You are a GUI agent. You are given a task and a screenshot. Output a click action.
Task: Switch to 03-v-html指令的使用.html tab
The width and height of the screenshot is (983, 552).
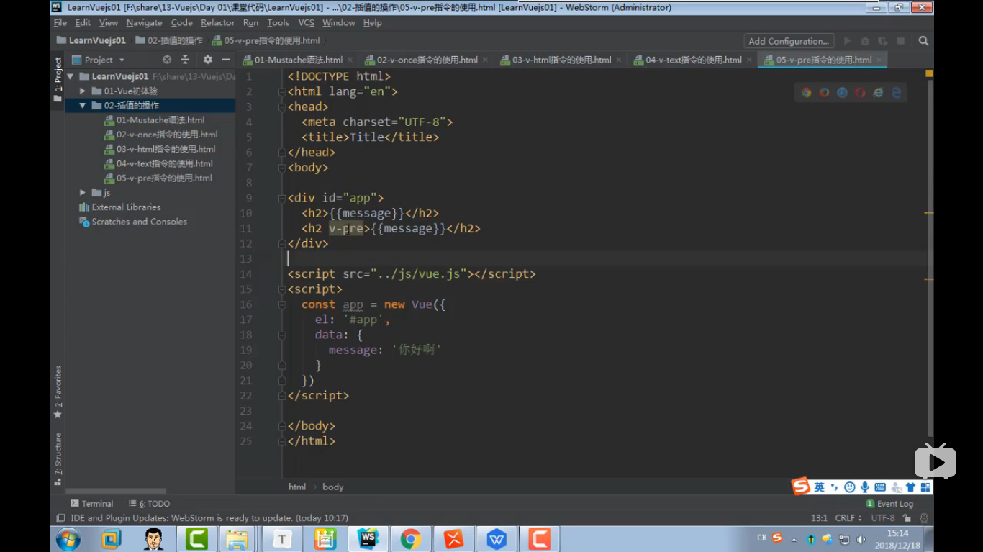pyautogui.click(x=562, y=60)
